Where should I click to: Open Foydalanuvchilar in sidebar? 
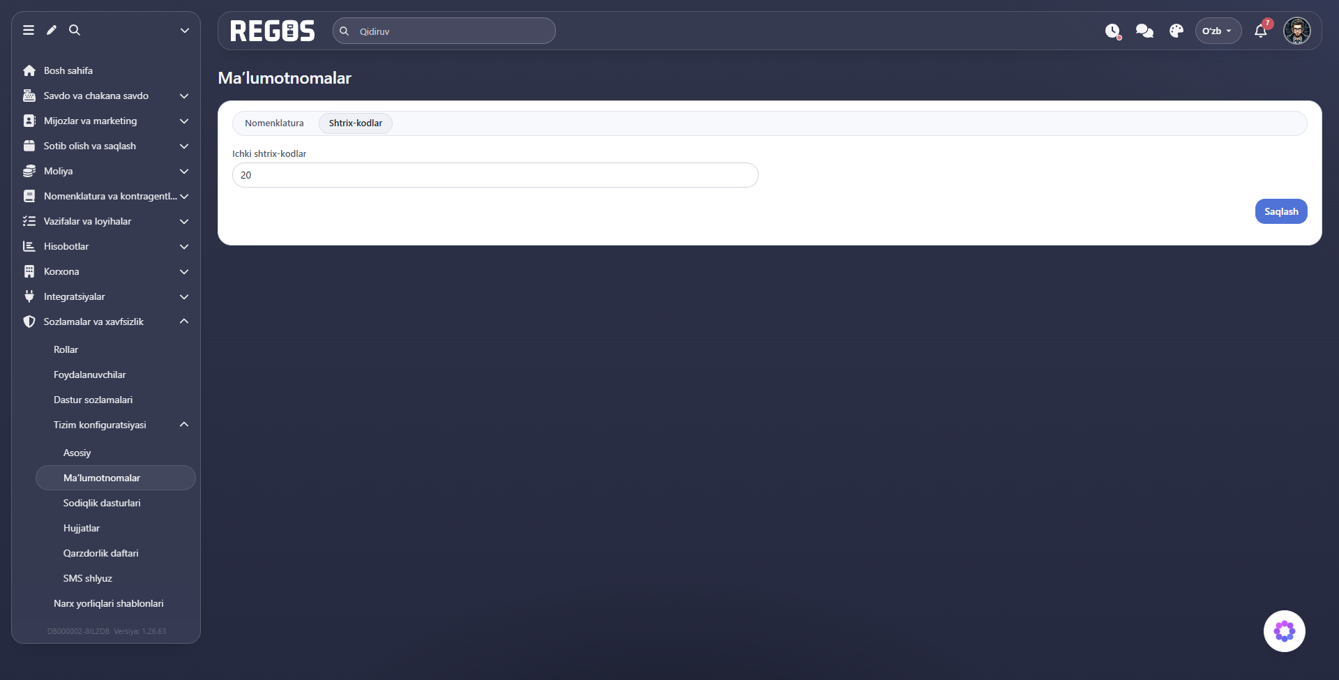tap(90, 375)
